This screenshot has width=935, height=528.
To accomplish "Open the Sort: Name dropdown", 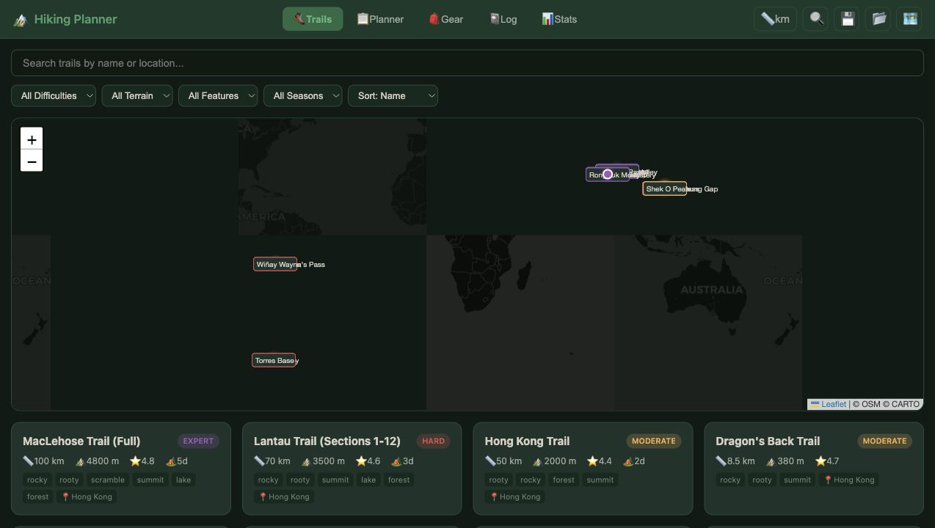I will (393, 95).
